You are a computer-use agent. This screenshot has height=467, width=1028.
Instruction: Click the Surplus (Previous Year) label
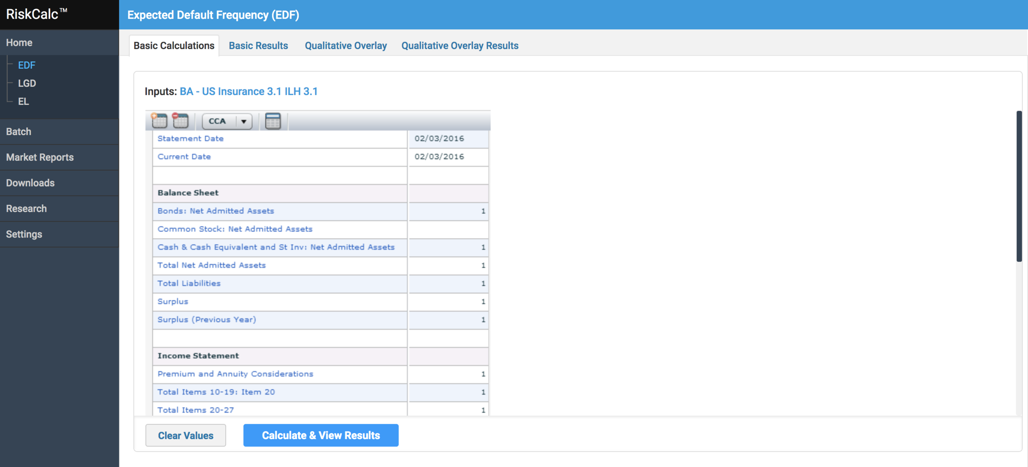pos(207,320)
